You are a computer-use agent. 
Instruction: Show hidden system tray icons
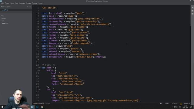click(172, 107)
